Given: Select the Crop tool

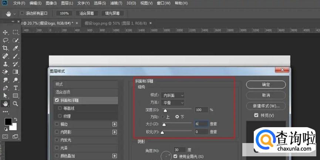Looking at the screenshot, I should click(5, 48).
